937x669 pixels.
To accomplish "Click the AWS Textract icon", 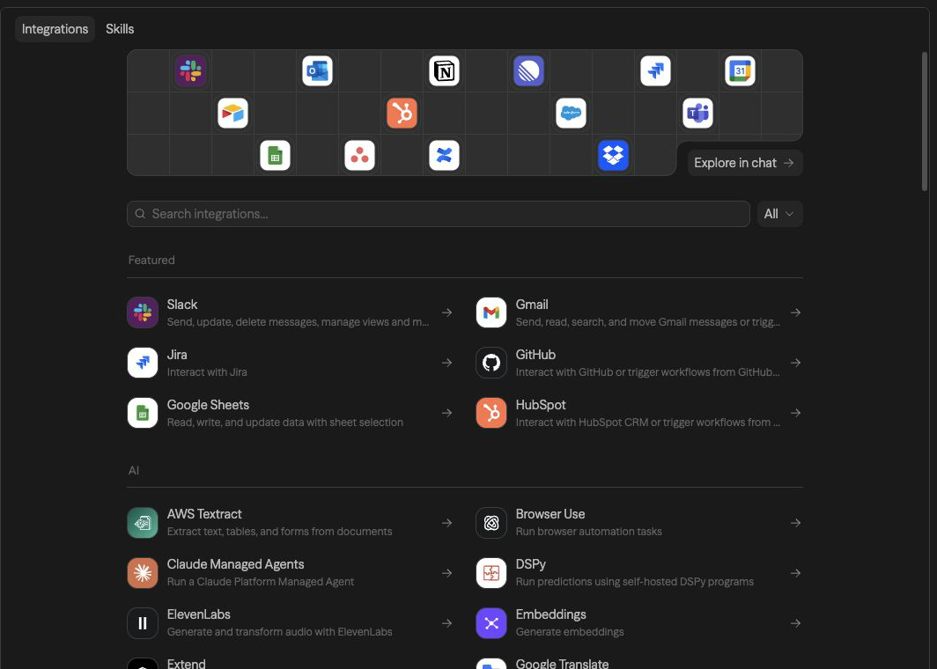I will tap(143, 523).
